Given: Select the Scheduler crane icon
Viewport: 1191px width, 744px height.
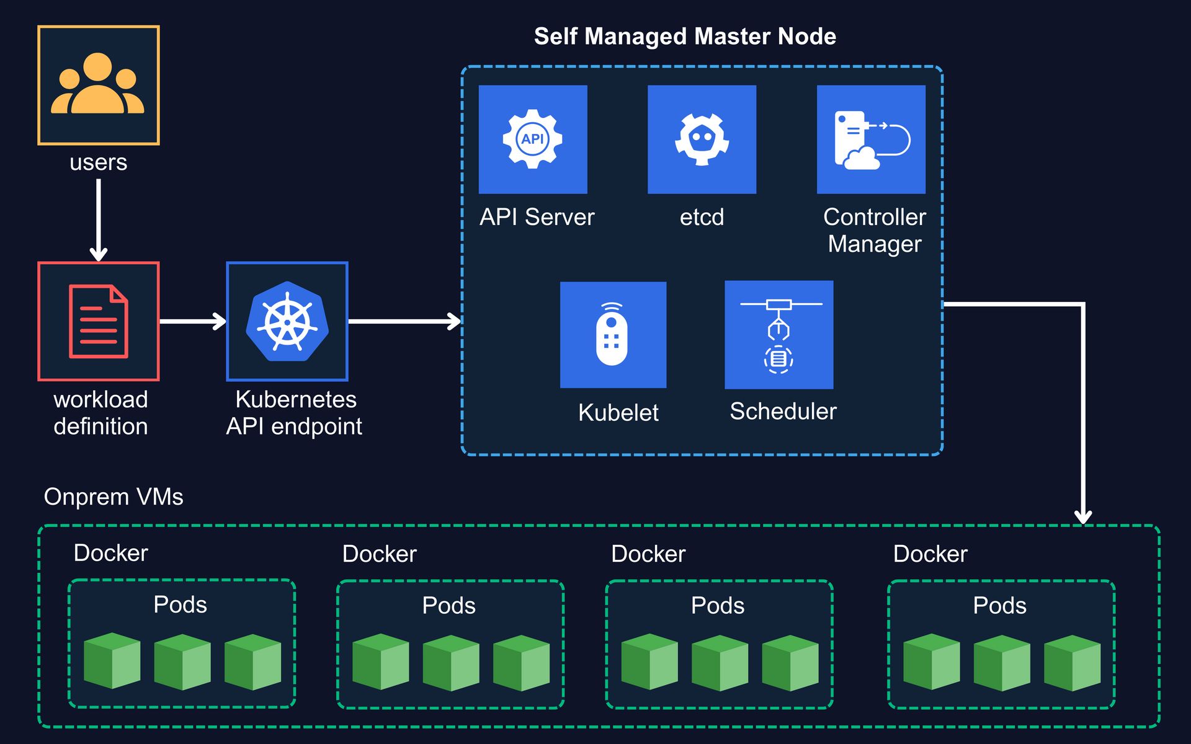Looking at the screenshot, I should coord(778,335).
